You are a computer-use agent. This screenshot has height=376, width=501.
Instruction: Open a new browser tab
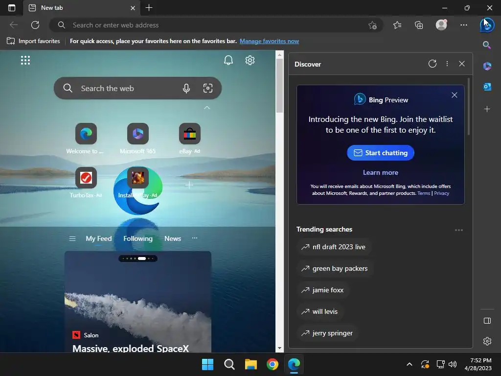[149, 8]
